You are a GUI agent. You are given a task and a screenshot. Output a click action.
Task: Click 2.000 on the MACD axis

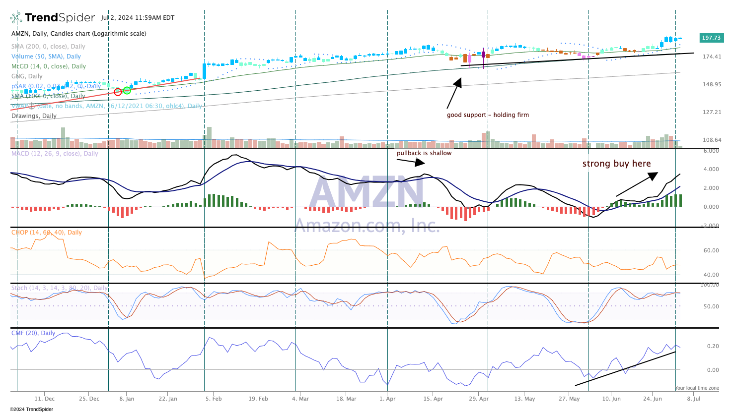(711, 188)
